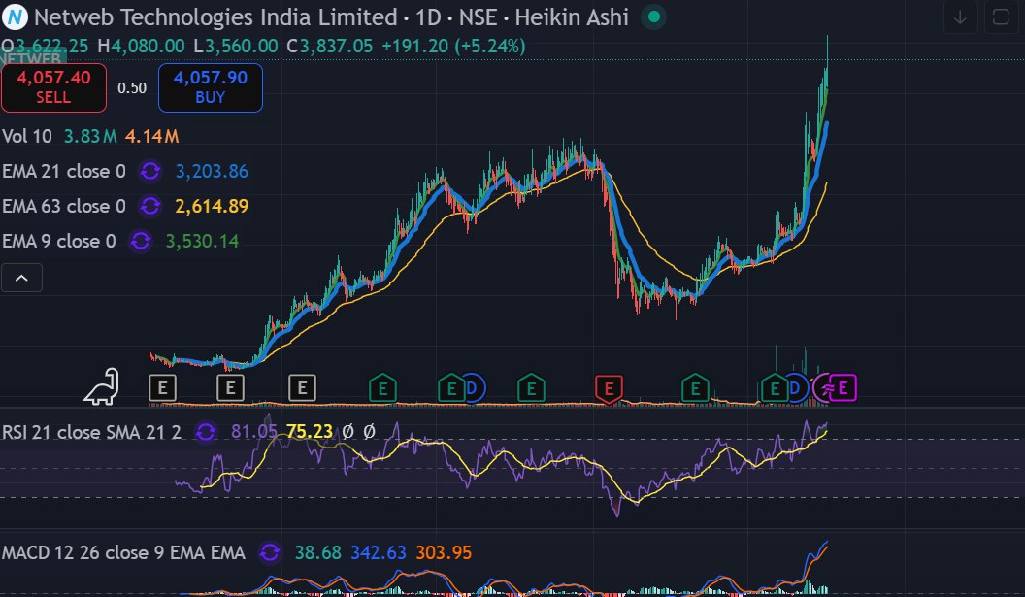Image resolution: width=1025 pixels, height=597 pixels.
Task: Click the green market status dot
Action: pos(653,17)
